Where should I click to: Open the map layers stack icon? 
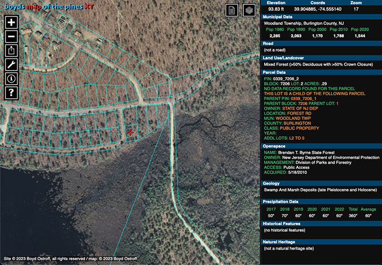pos(249,11)
